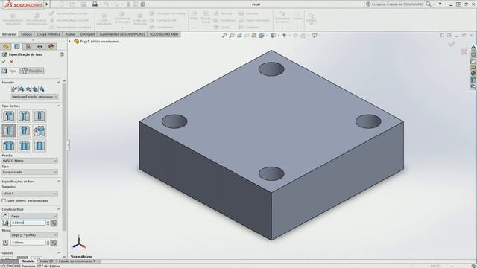Collapse the Opções section
The height and width of the screenshot is (268, 477).
point(58,253)
